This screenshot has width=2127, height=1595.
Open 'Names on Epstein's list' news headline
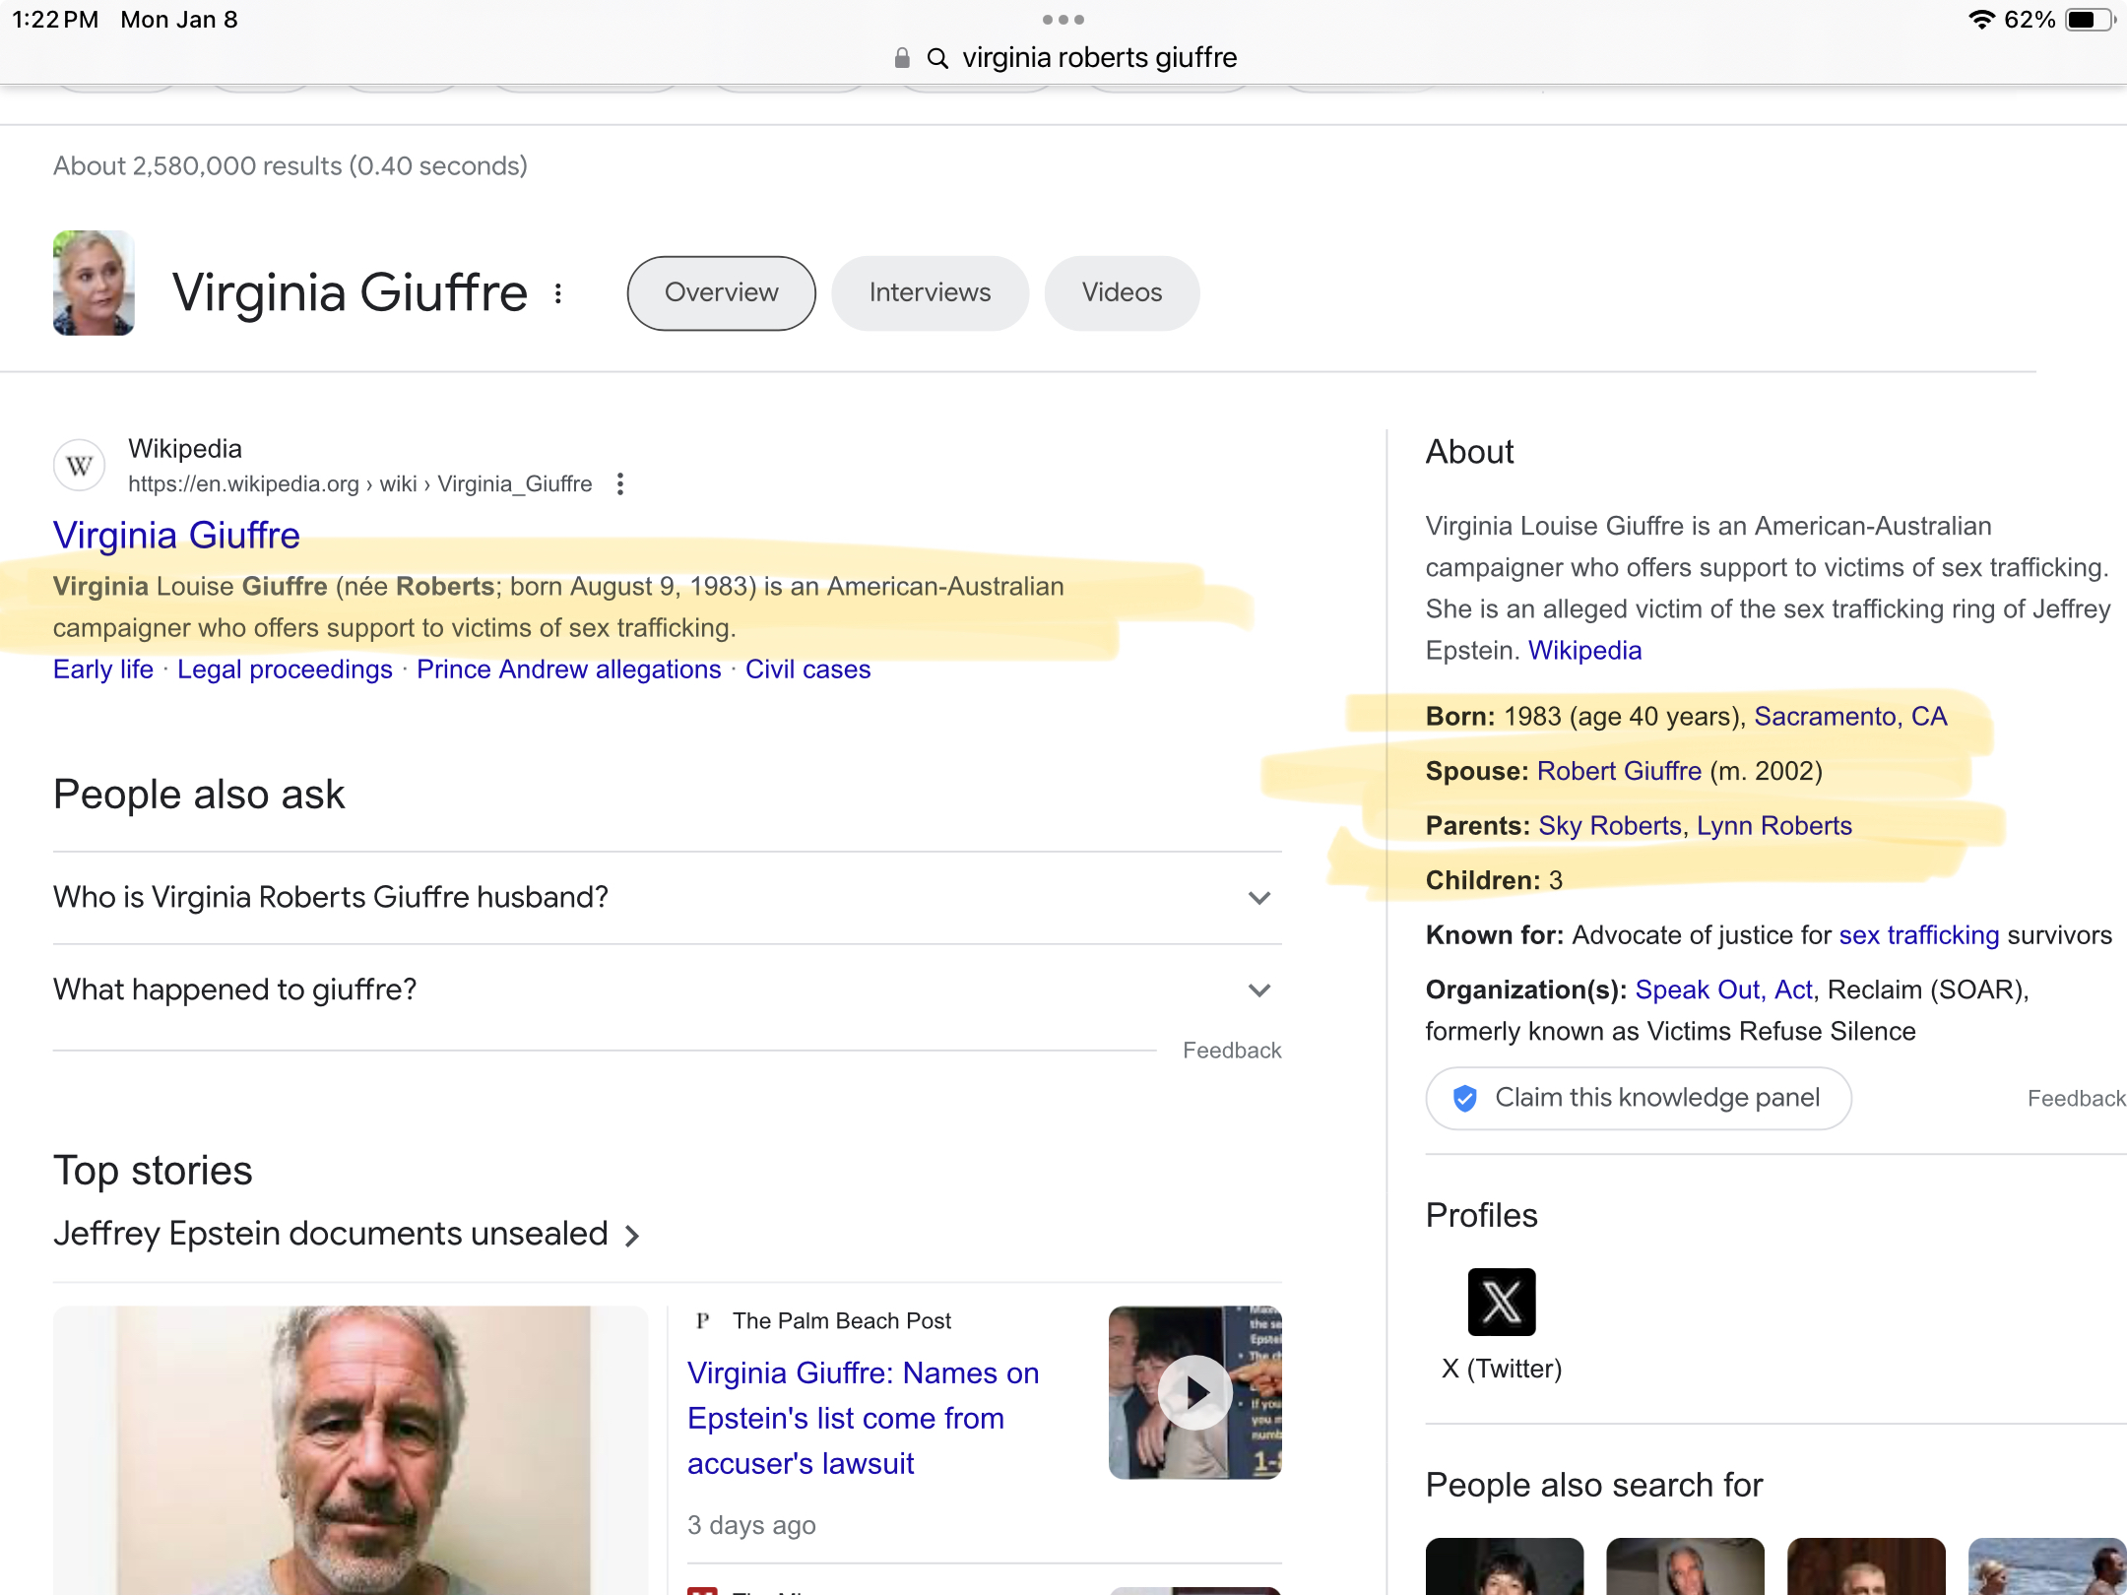click(x=864, y=1418)
